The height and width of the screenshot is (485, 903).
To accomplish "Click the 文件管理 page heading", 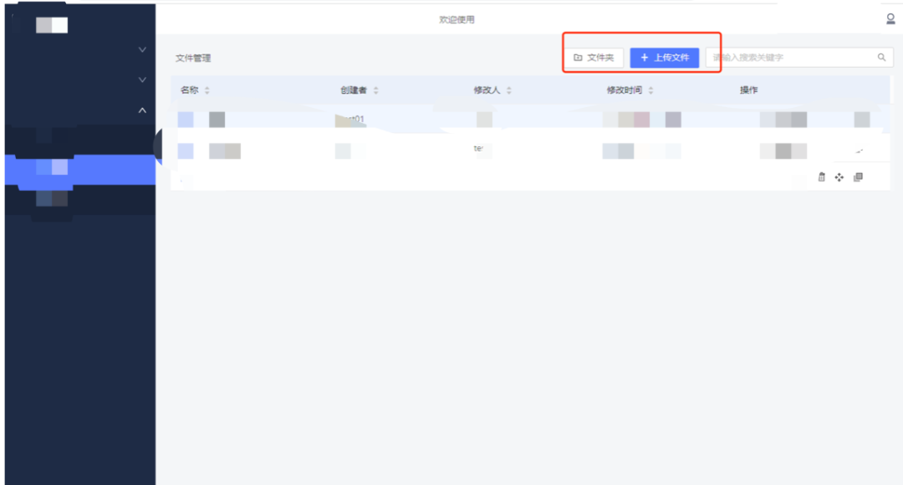I will [x=193, y=59].
